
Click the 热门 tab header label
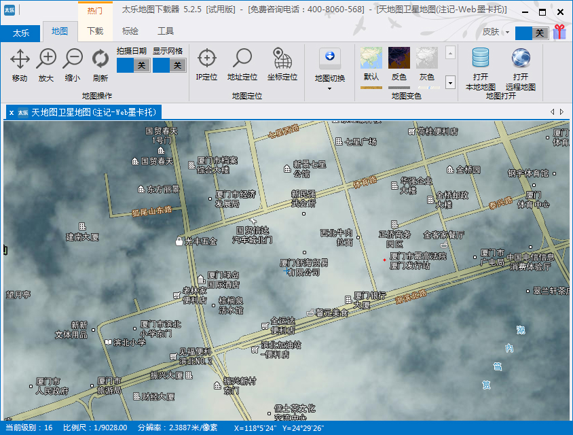tap(94, 11)
